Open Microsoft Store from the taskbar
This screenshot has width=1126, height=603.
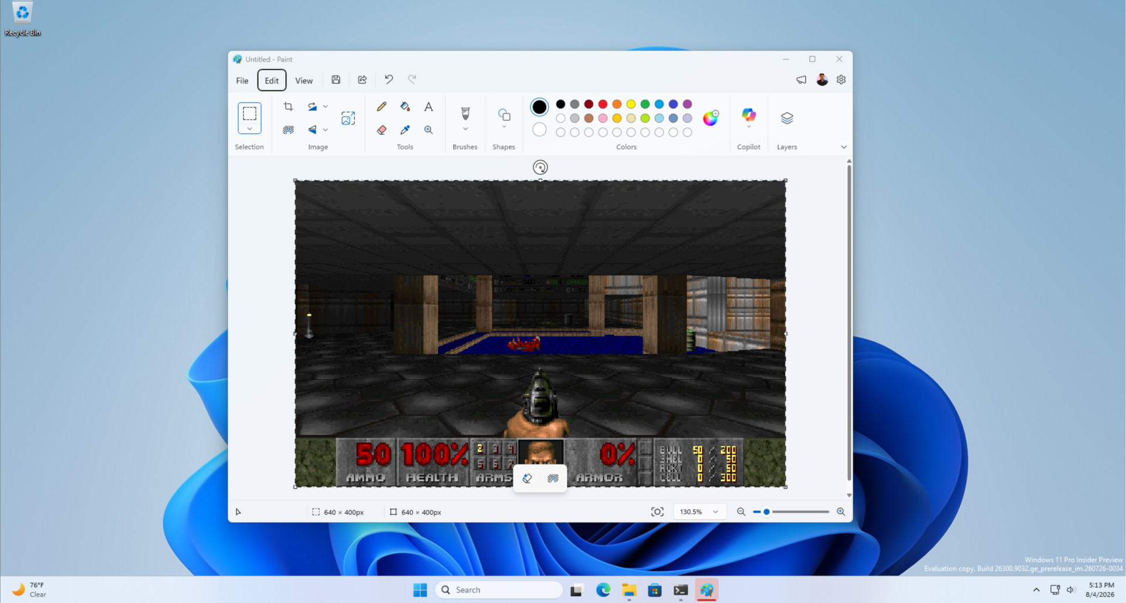click(x=655, y=590)
